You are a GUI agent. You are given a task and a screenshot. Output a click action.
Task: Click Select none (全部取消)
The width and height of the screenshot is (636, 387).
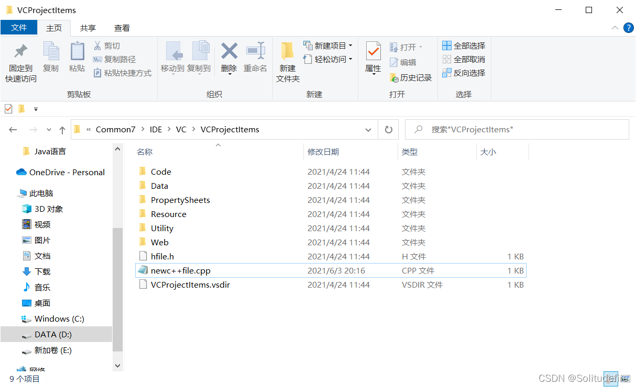(x=464, y=60)
